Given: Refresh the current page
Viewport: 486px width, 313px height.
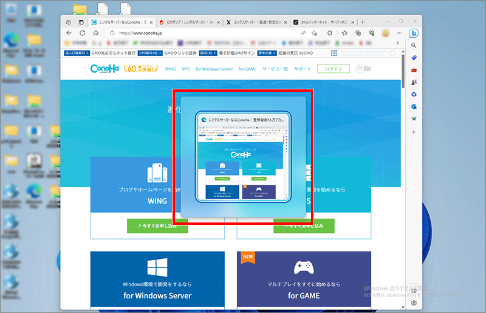Looking at the screenshot, I should pyautogui.click(x=83, y=33).
